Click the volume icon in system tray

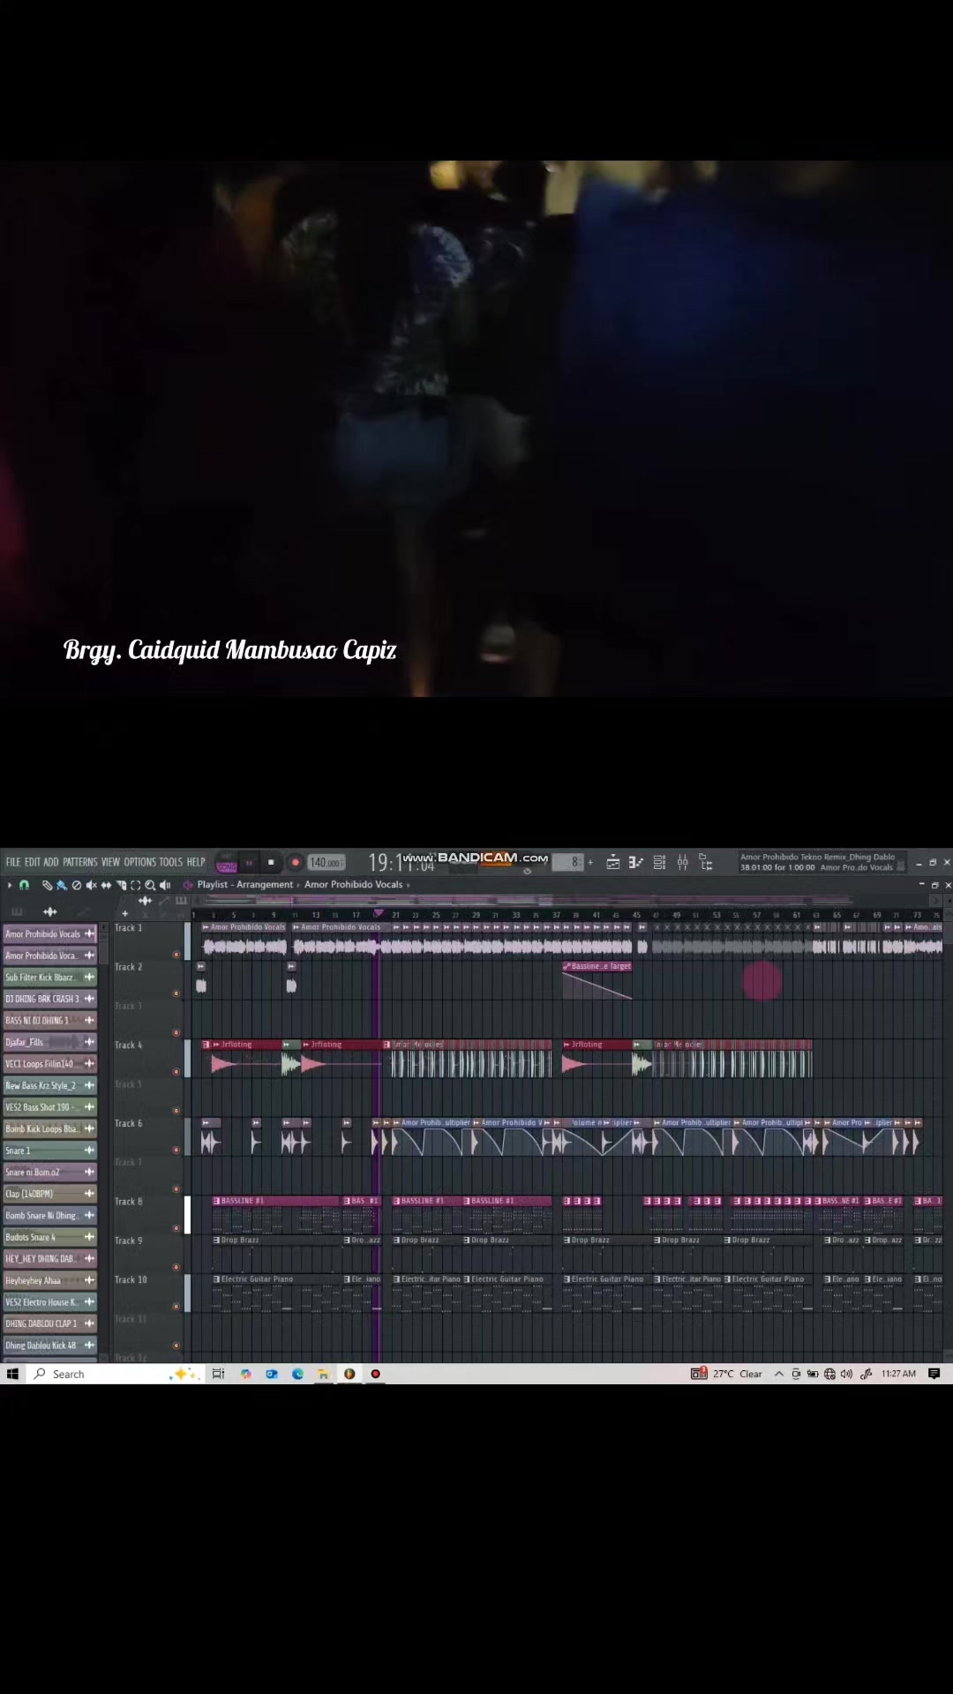coord(847,1374)
